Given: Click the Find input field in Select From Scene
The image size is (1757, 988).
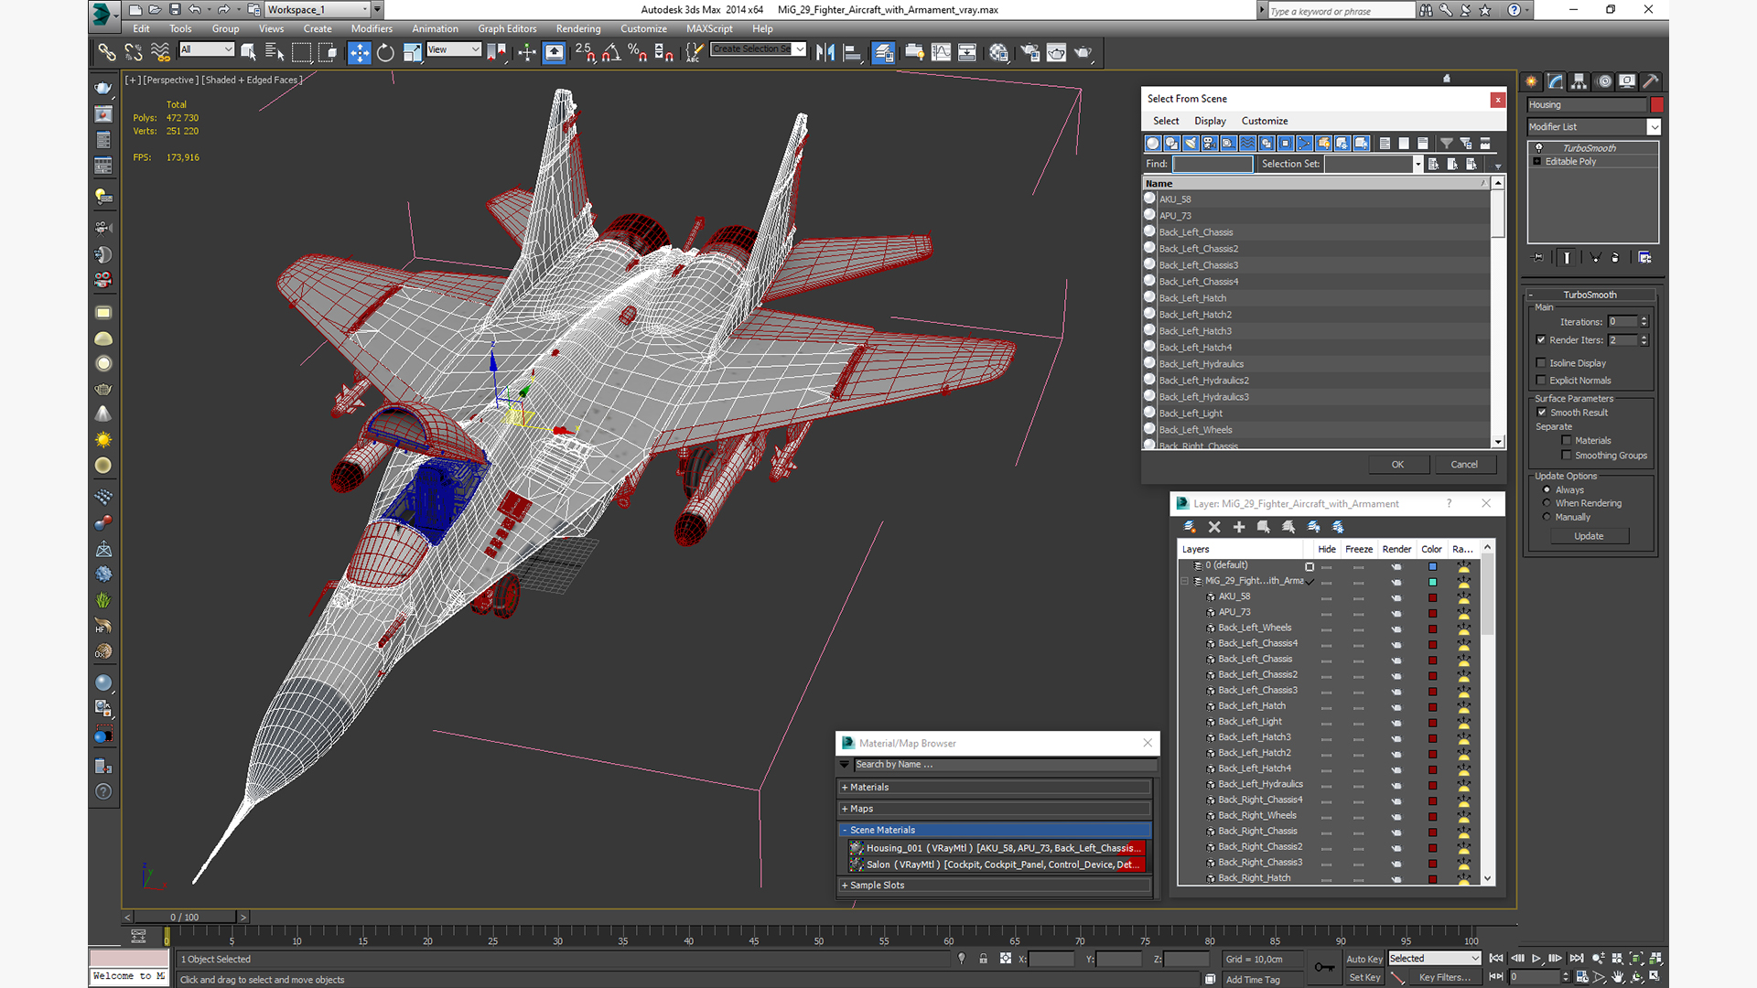Looking at the screenshot, I should pyautogui.click(x=1213, y=165).
